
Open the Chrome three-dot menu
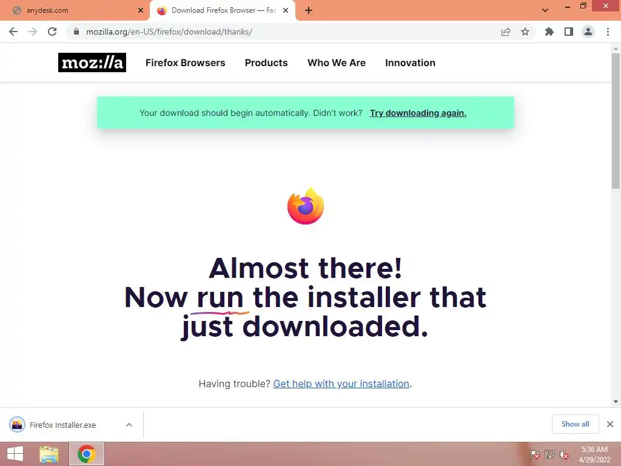pyautogui.click(x=608, y=32)
